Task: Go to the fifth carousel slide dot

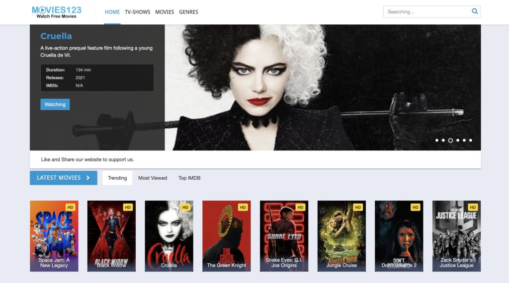Action: (464, 141)
